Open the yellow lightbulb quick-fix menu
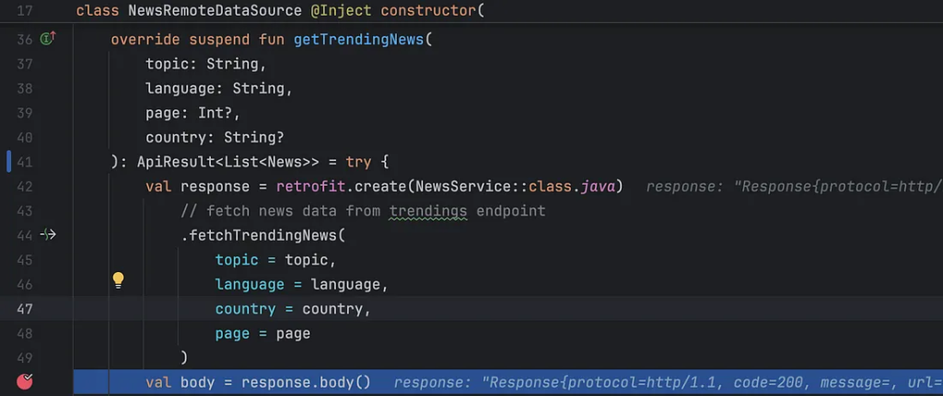 pos(118,280)
